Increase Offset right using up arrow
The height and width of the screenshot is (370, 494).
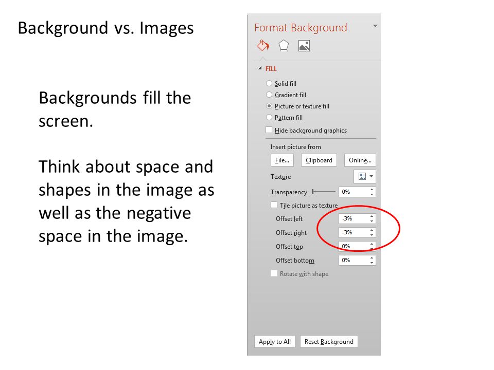click(372, 230)
